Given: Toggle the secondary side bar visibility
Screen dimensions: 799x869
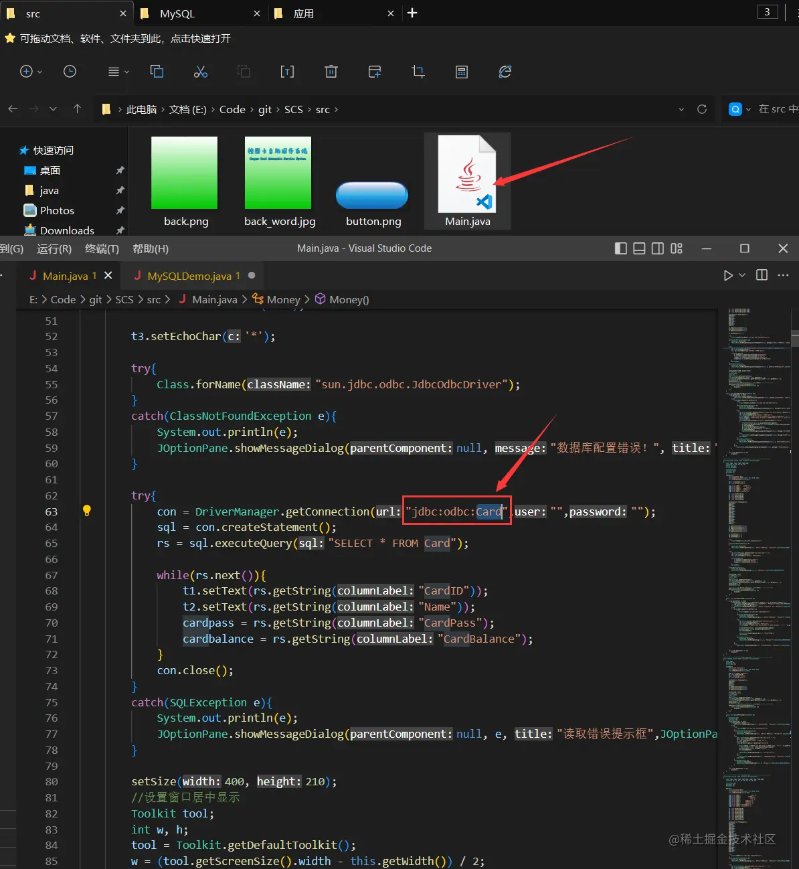Looking at the screenshot, I should click(658, 248).
